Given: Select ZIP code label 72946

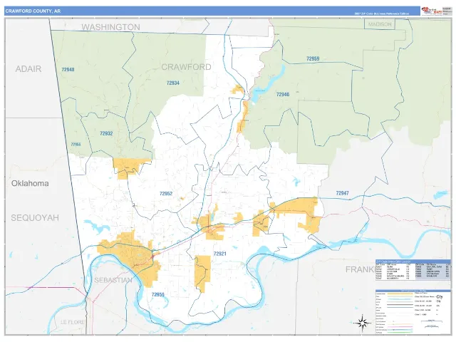Looking at the screenshot, I should [283, 94].
